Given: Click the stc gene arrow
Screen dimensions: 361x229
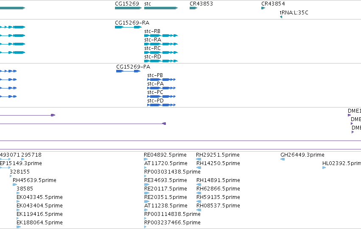Looking at the screenshot, I should [x=161, y=8].
